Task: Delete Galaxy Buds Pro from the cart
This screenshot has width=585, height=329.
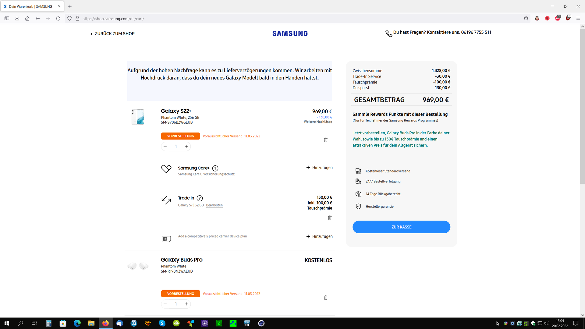Action: click(x=325, y=298)
